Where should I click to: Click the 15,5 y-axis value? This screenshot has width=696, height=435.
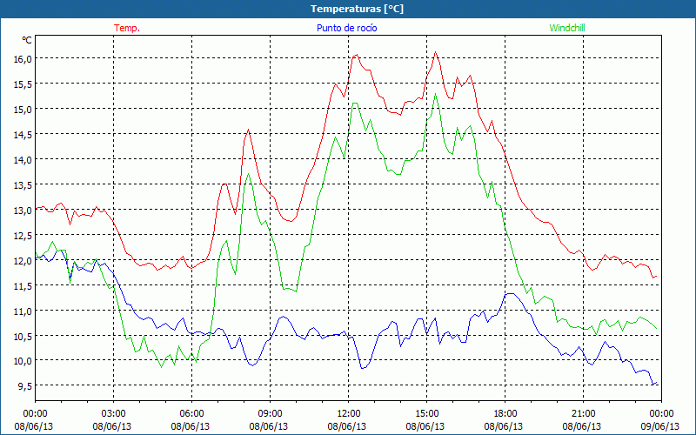tap(23, 84)
